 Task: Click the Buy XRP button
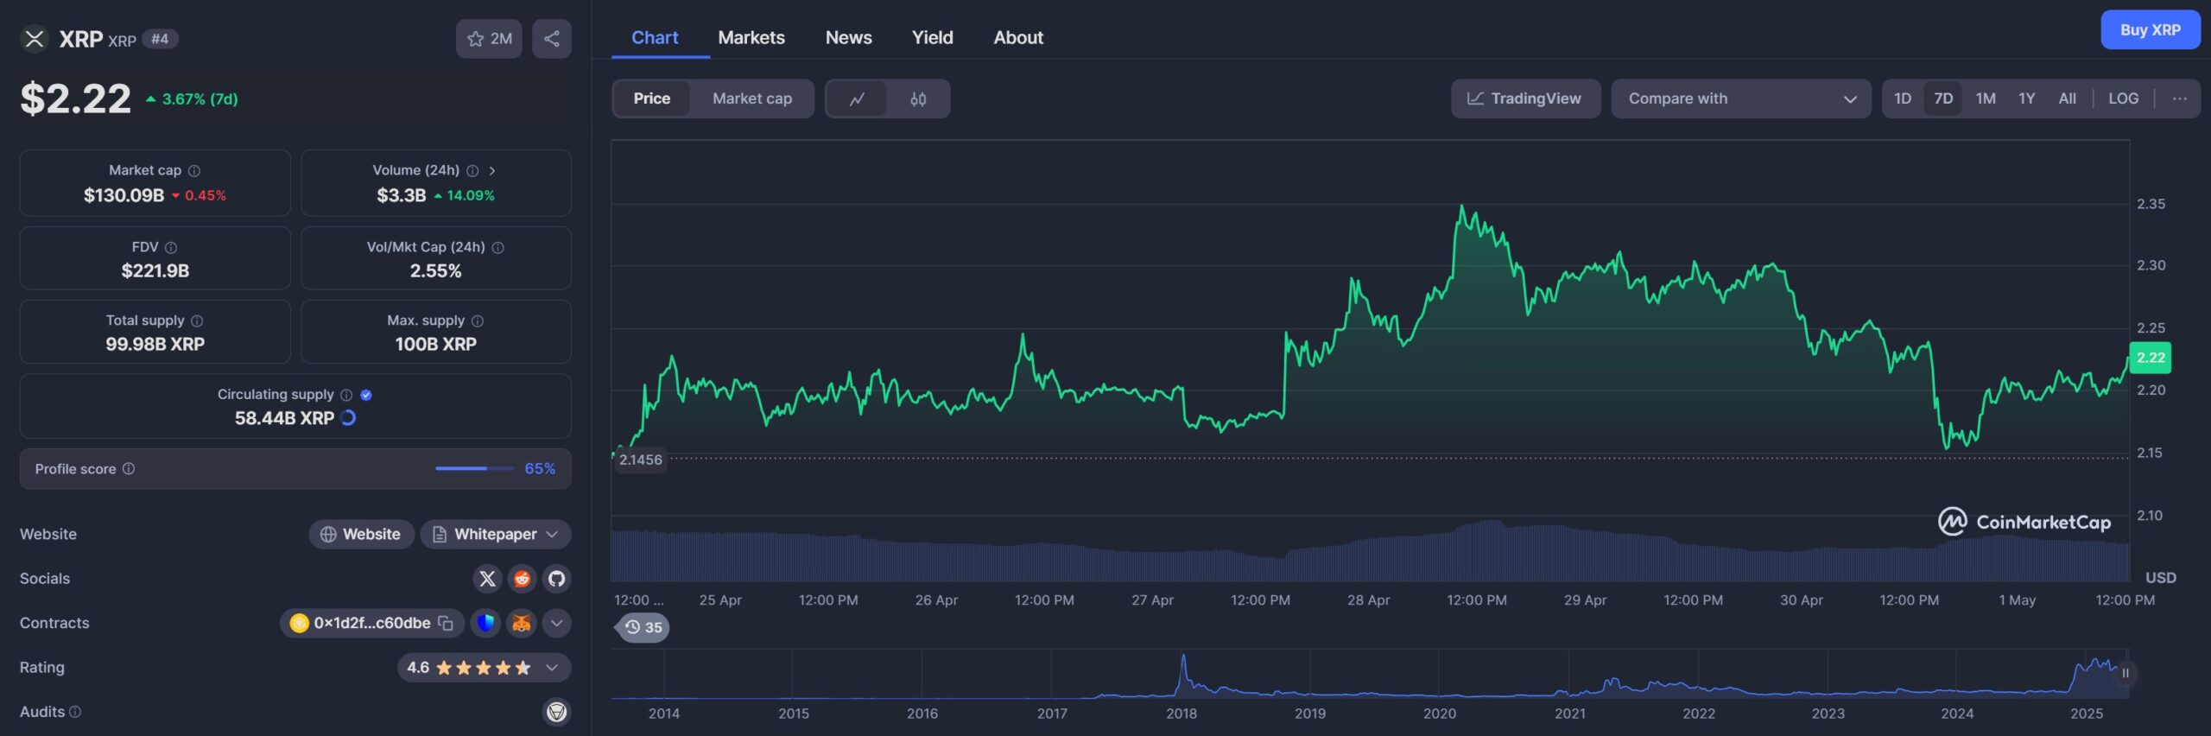click(2151, 30)
